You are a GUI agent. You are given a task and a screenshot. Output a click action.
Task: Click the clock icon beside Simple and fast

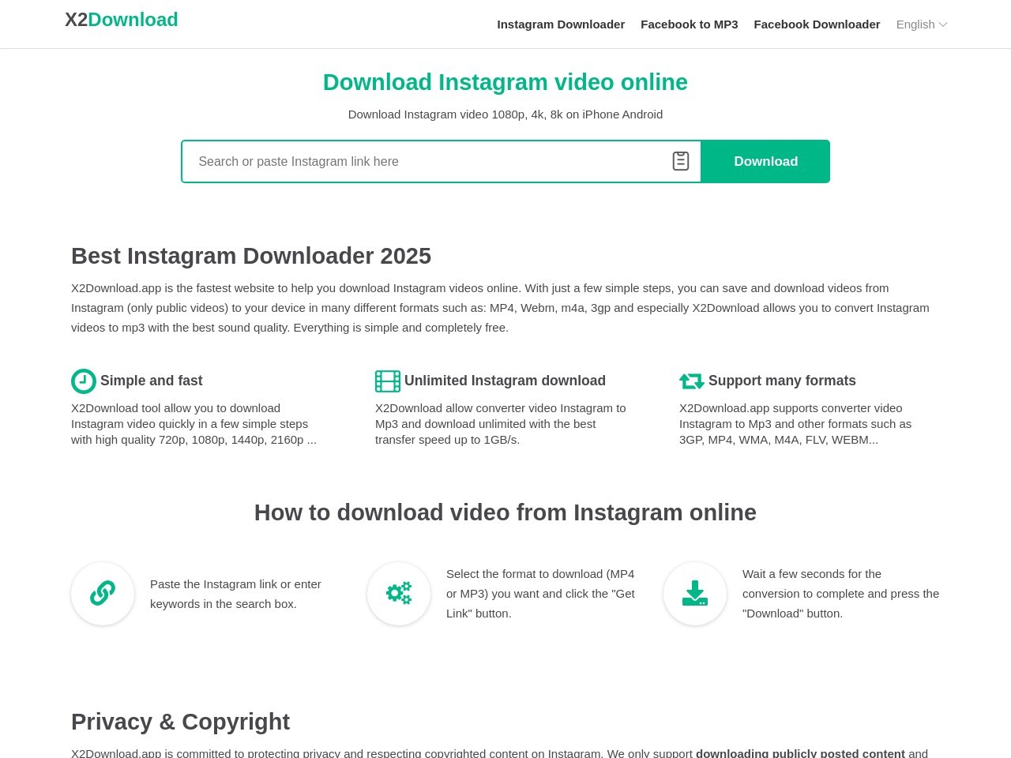click(x=84, y=381)
